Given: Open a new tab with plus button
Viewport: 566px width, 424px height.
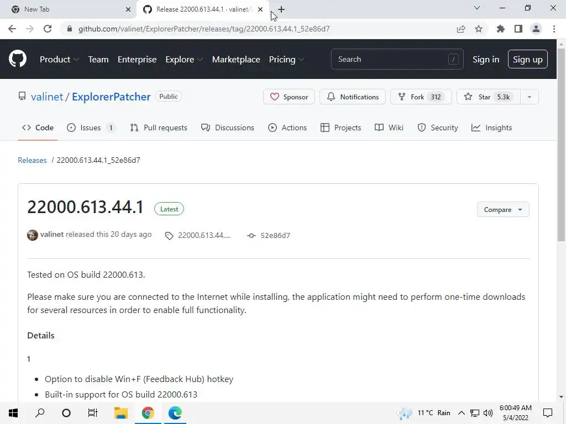Looking at the screenshot, I should 281,9.
